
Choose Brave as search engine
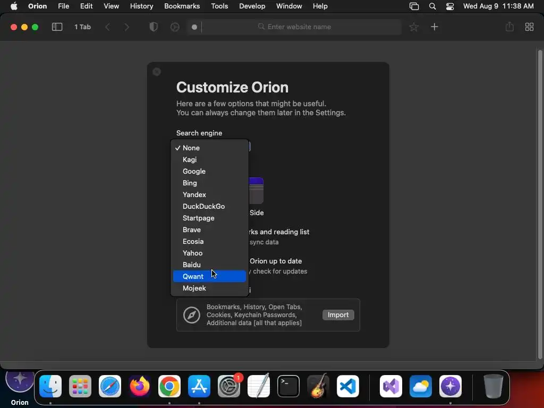[209, 229]
